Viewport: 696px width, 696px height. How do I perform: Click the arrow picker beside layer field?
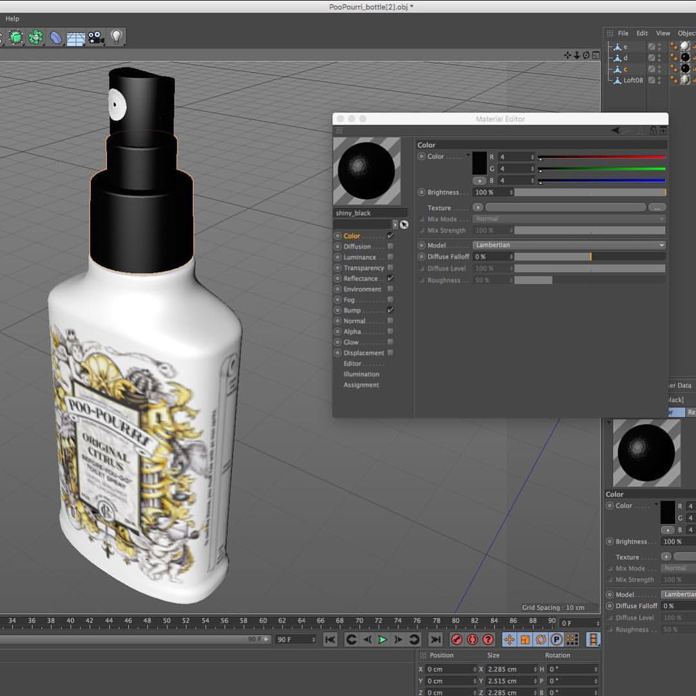[x=403, y=225]
